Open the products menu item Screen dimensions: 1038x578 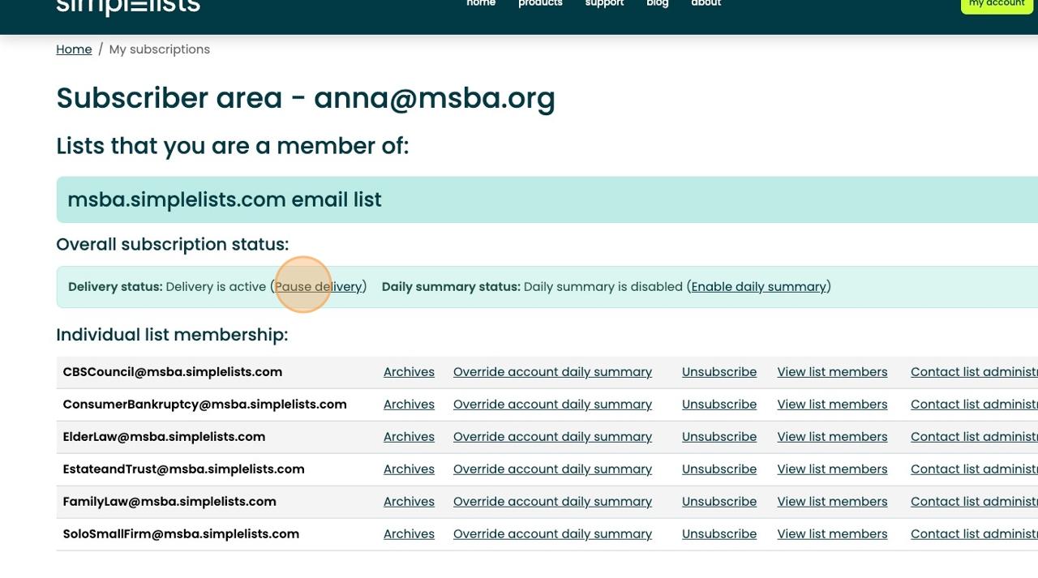point(540,3)
